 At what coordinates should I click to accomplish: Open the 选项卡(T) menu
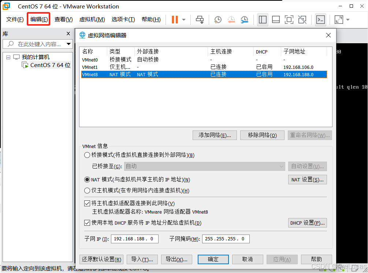[x=123, y=19]
